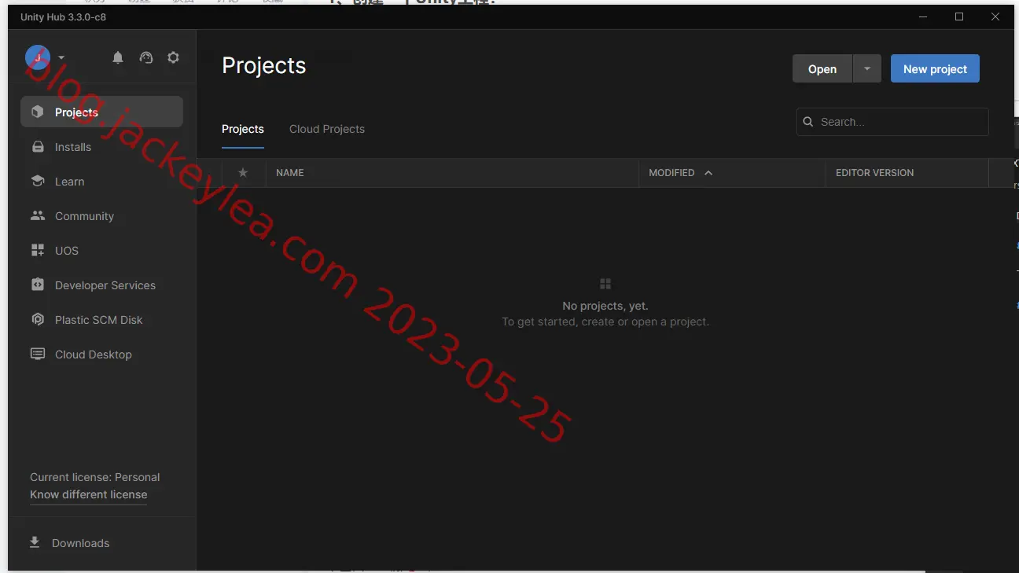Click the Downloads arrow icon

[x=35, y=543]
